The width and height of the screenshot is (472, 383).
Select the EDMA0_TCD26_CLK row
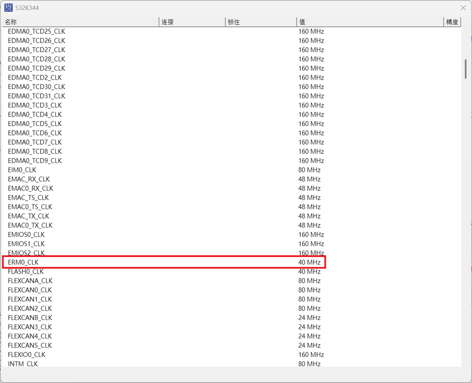click(x=232, y=41)
